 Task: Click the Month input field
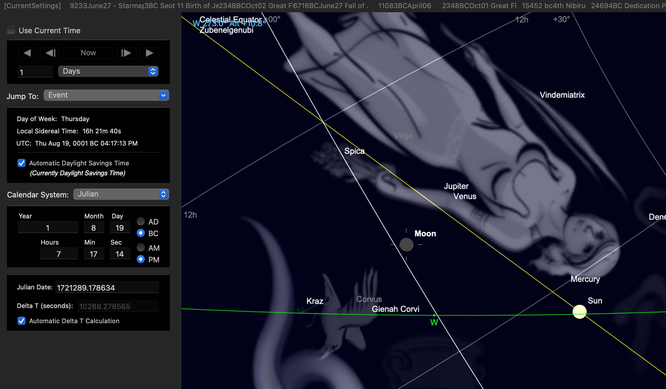pos(94,227)
